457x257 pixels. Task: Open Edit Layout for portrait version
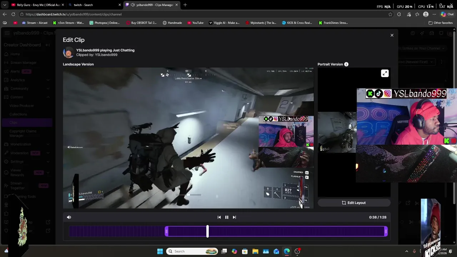(354, 203)
